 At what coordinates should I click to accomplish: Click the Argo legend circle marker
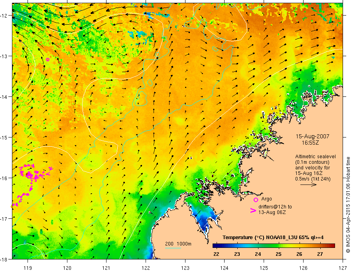point(256,200)
